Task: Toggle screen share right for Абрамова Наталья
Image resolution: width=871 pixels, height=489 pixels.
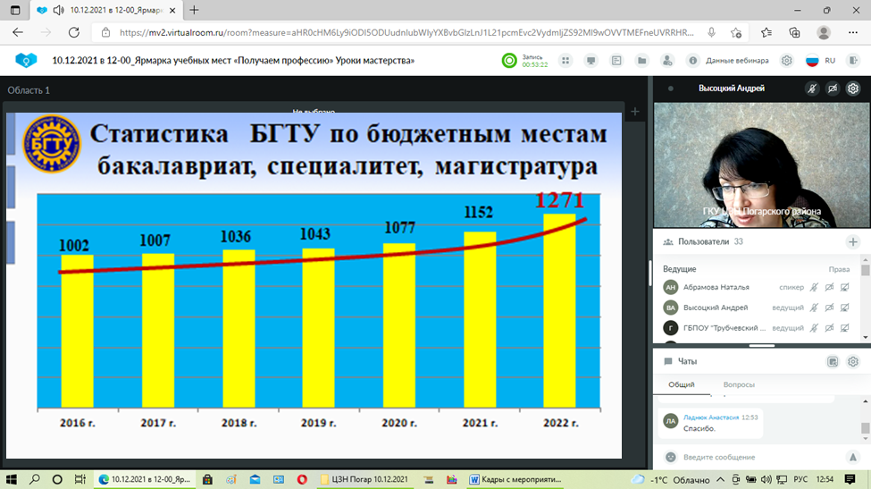Action: [x=845, y=287]
